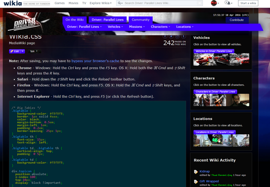Click the Edit button
Screen dimensions: 270x187
point(15,51)
